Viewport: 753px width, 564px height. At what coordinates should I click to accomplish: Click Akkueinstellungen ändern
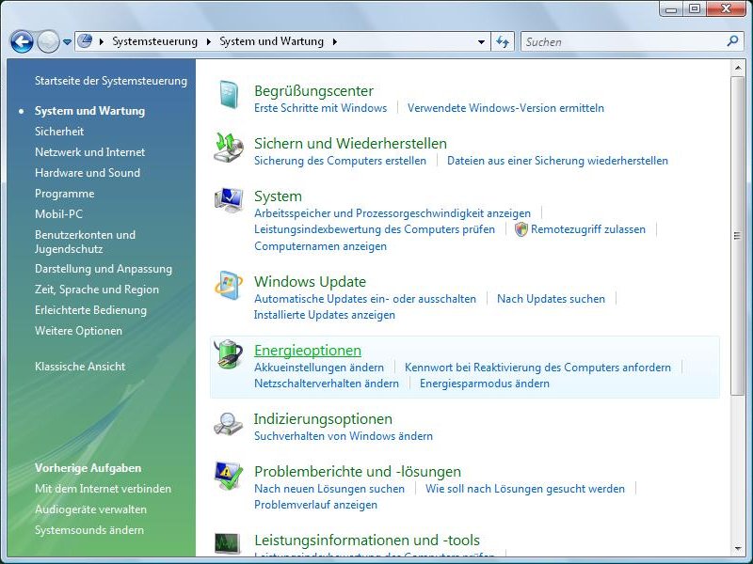pos(319,368)
